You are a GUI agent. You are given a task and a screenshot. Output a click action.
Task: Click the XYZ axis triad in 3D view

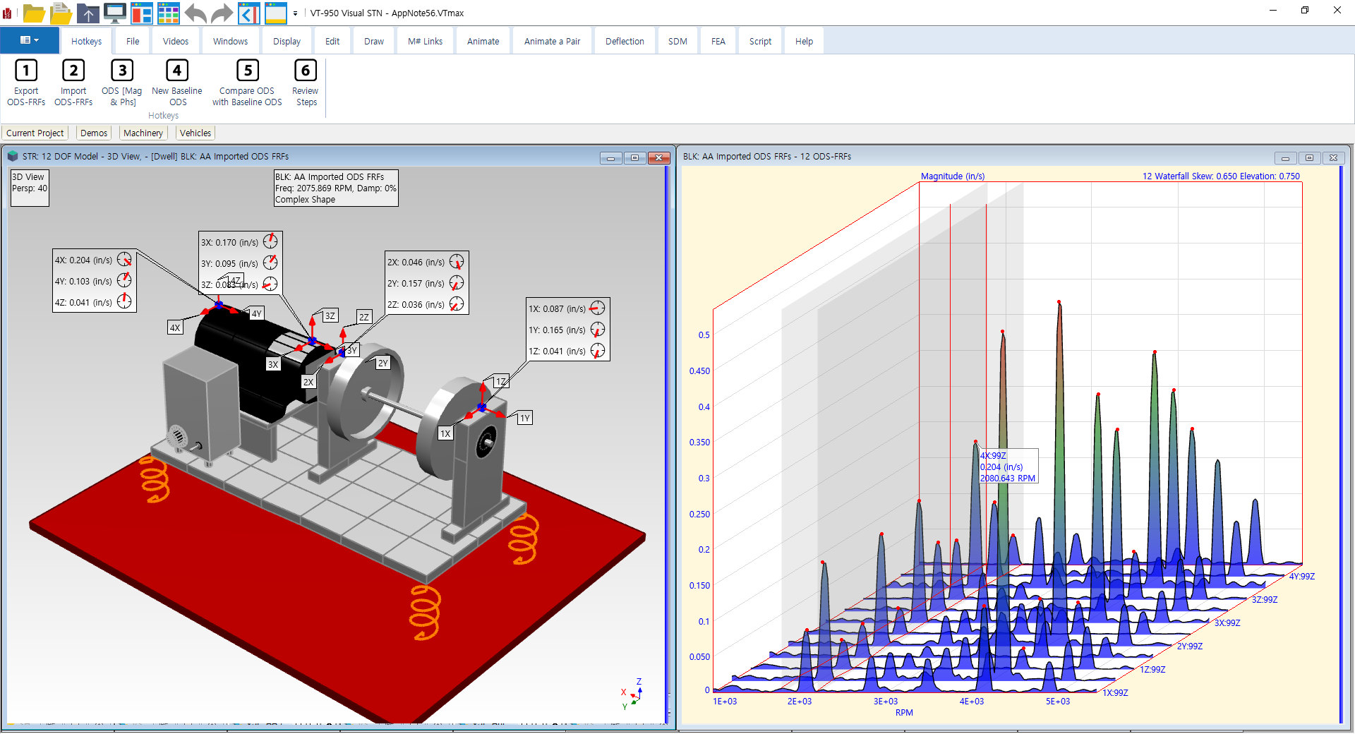[x=632, y=694]
